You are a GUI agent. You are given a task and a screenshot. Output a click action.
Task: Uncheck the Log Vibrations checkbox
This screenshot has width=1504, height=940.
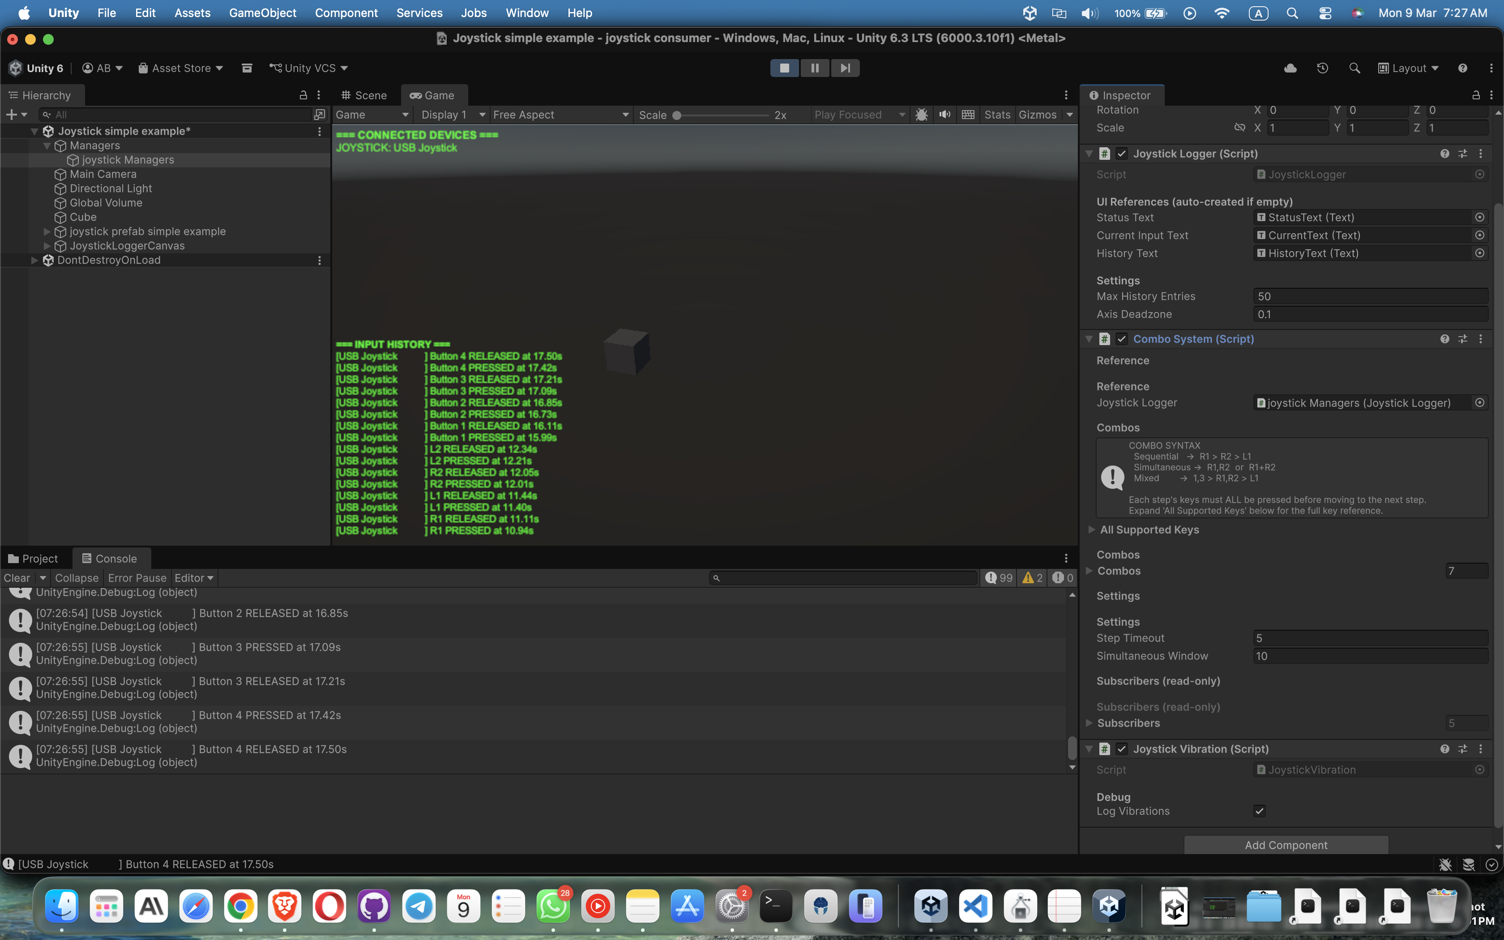pos(1259,811)
